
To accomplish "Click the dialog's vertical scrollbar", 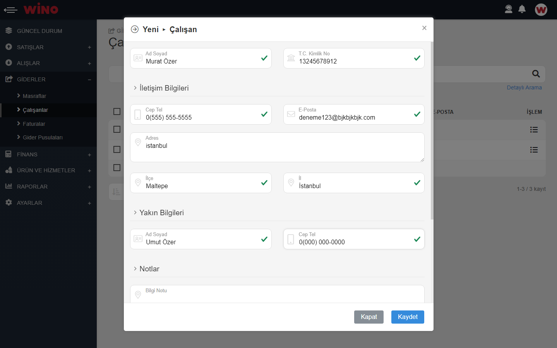I will tap(432, 132).
